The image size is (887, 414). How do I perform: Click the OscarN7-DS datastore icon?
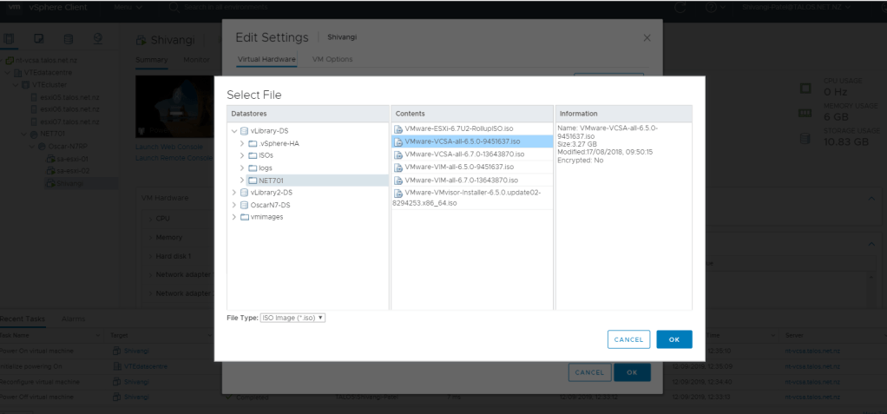point(244,205)
